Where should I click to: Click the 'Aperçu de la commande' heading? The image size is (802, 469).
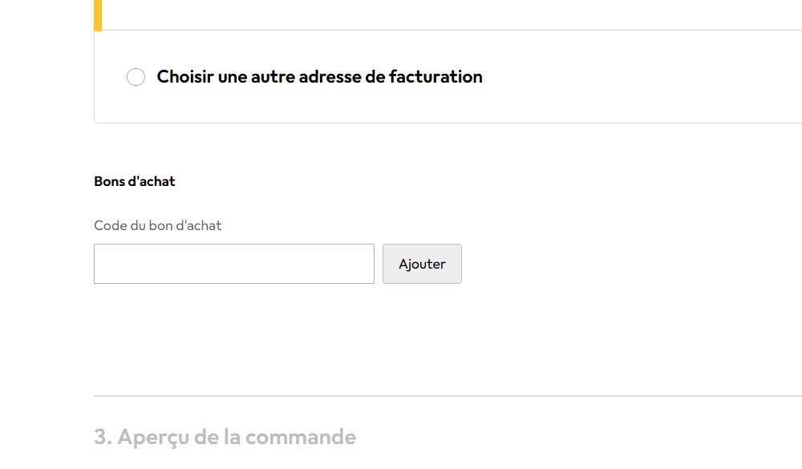click(x=237, y=436)
